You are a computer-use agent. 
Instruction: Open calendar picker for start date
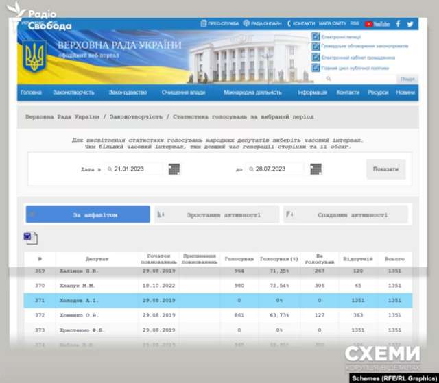click(174, 169)
